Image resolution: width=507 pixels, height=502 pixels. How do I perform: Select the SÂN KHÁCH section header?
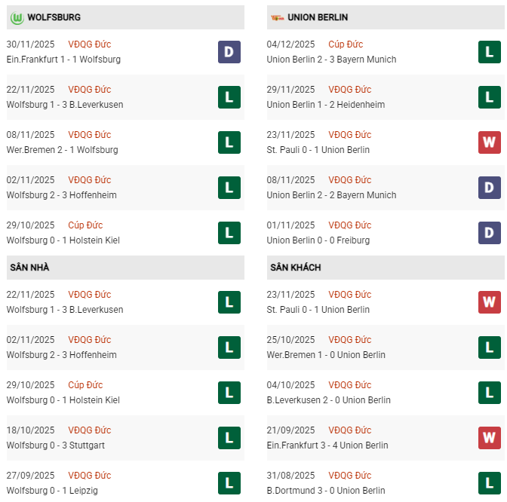click(x=294, y=268)
